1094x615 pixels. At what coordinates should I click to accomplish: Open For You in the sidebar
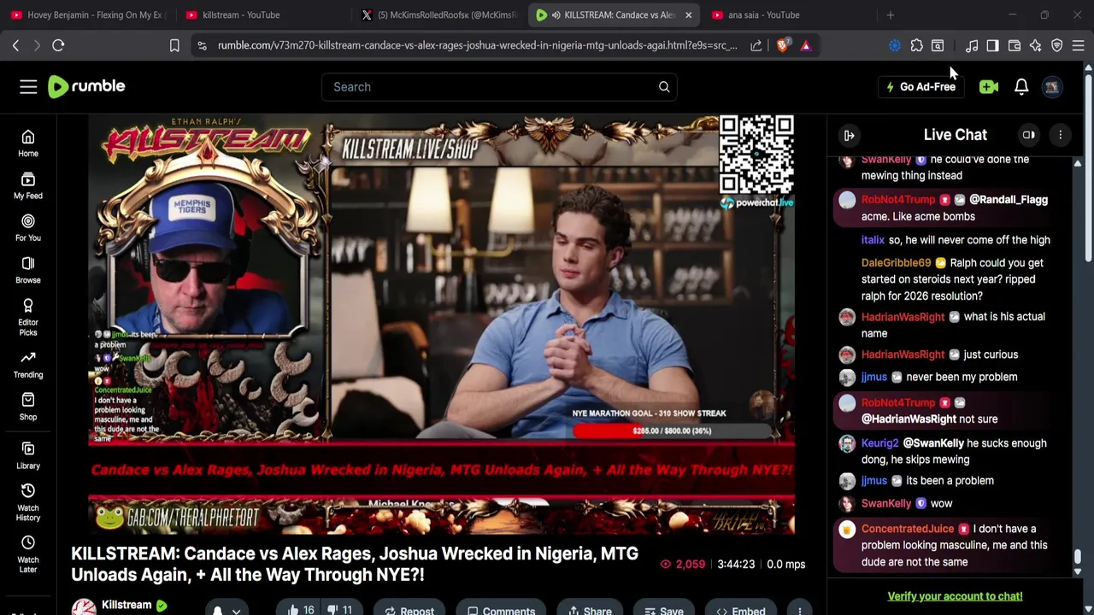(28, 228)
